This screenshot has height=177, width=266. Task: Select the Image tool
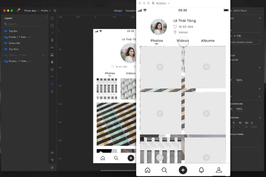pos(52,55)
